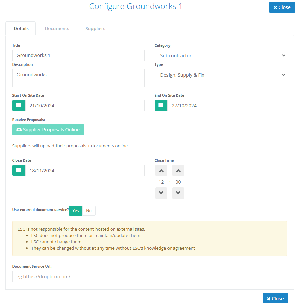
Task: Expand the Type dropdown
Action: click(x=221, y=75)
